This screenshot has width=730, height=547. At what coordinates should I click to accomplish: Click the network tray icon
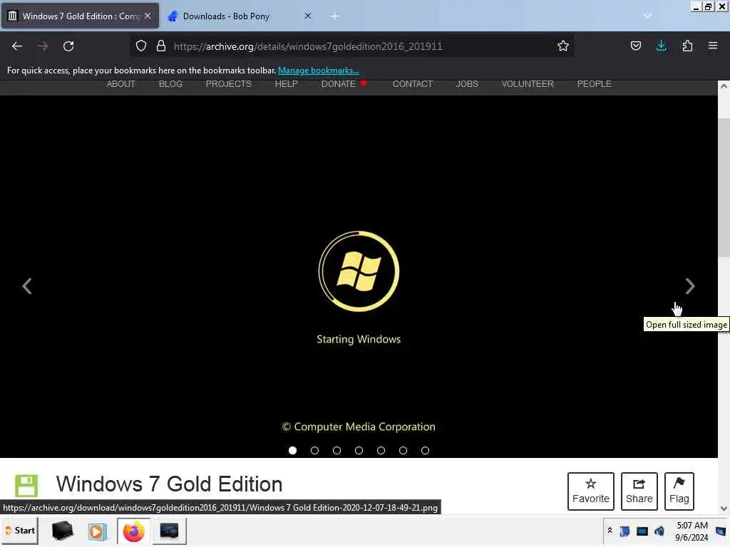pos(624,531)
